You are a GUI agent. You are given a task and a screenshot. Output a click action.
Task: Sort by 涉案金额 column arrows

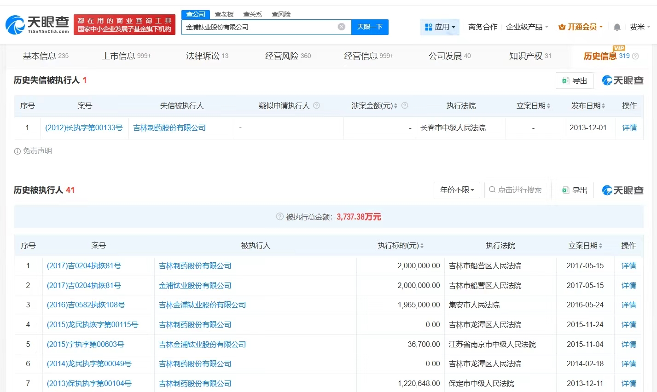click(x=396, y=106)
